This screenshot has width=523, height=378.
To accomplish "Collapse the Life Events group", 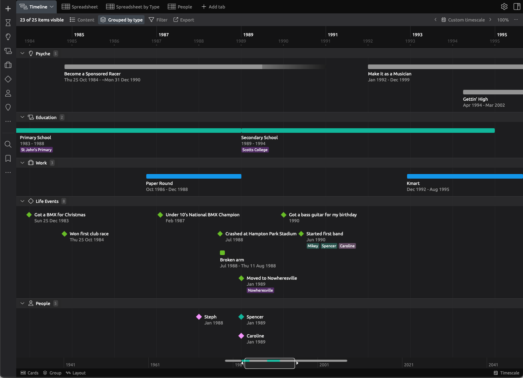I will pos(23,201).
